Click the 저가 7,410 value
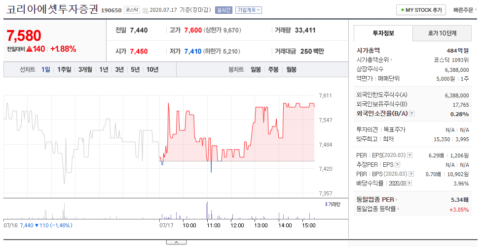The image size is (484, 247). click(192, 52)
